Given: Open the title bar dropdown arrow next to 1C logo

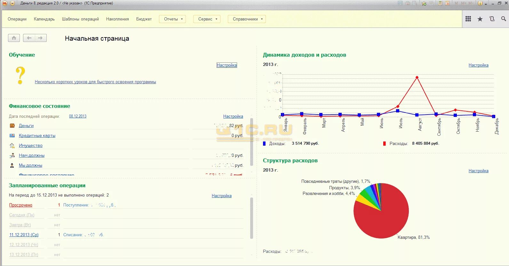Looking at the screenshot, I should [x=12, y=3].
